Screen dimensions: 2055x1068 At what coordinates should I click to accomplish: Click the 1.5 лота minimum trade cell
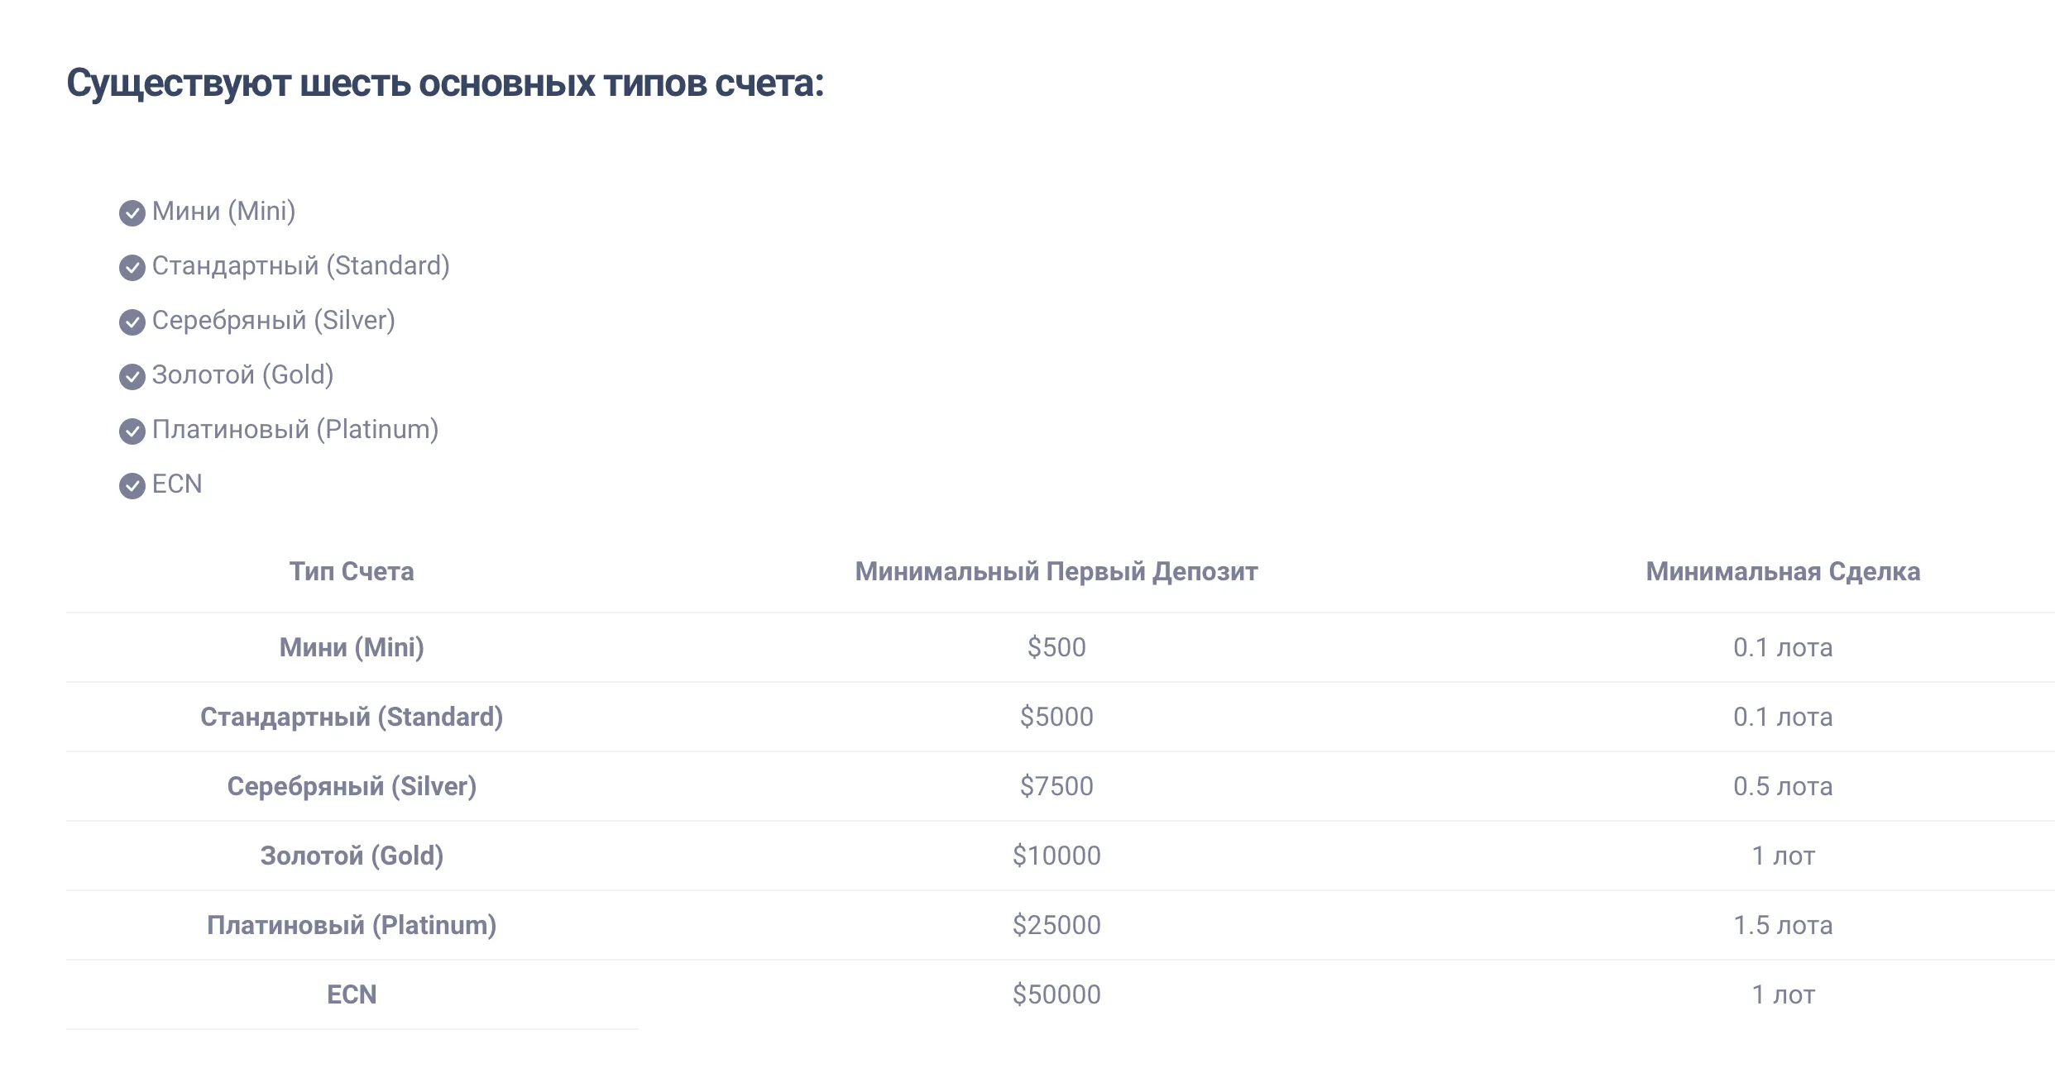point(1783,925)
